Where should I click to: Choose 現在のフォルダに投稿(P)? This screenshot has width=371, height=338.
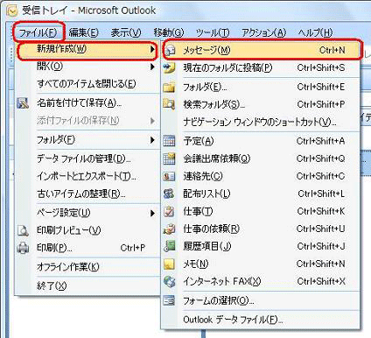click(x=261, y=67)
